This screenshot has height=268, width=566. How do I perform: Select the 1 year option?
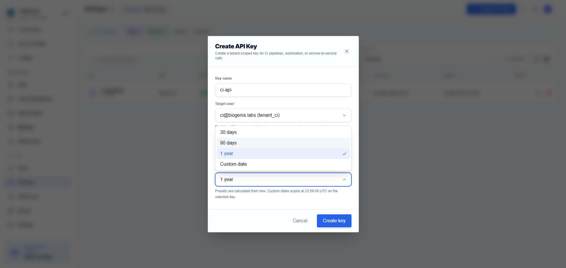point(283,154)
